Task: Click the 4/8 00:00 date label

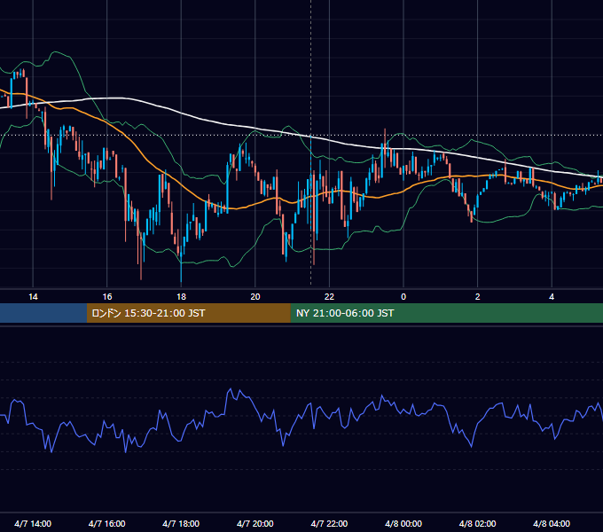Action: coord(403,524)
